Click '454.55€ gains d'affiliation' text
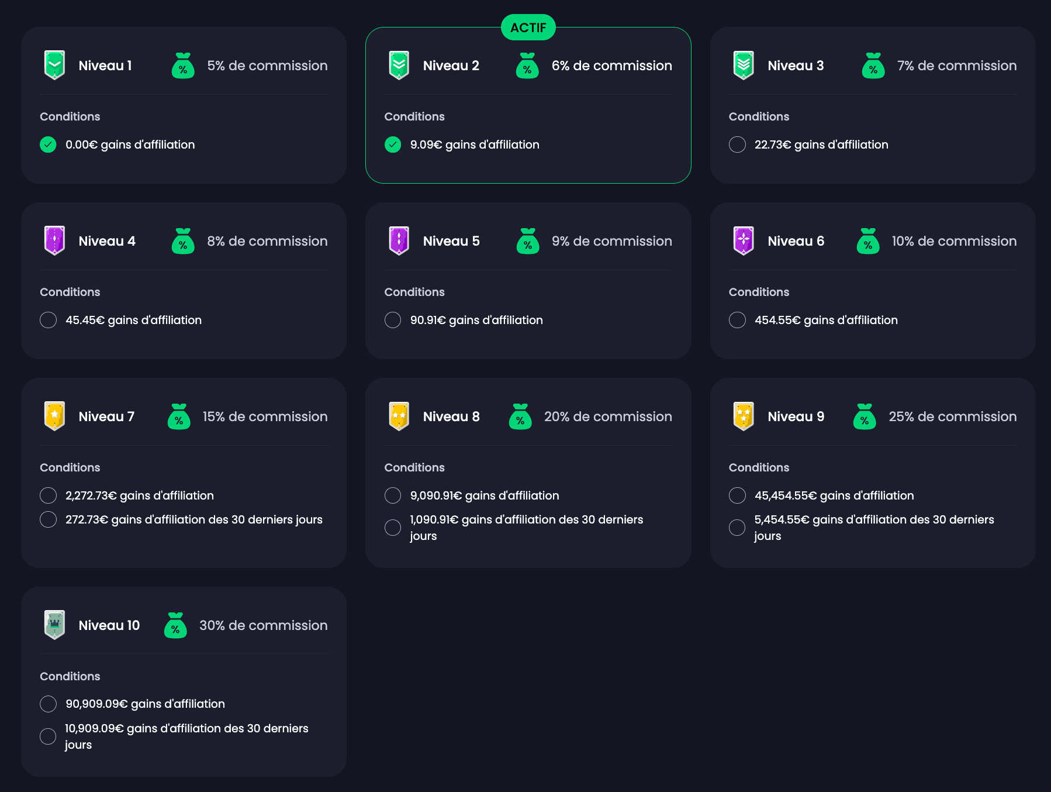The image size is (1051, 792). (x=826, y=320)
